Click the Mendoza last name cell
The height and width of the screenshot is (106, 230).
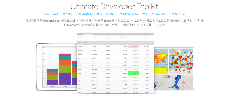(x=95, y=70)
